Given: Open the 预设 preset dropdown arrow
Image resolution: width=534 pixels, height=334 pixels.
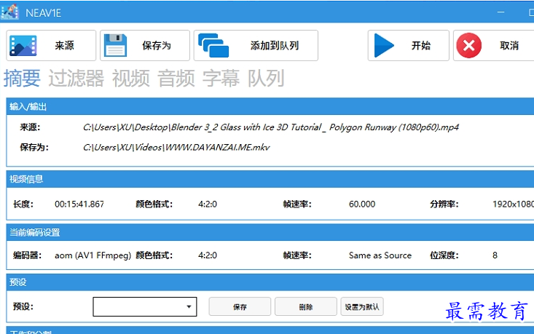Looking at the screenshot, I should point(189,307).
